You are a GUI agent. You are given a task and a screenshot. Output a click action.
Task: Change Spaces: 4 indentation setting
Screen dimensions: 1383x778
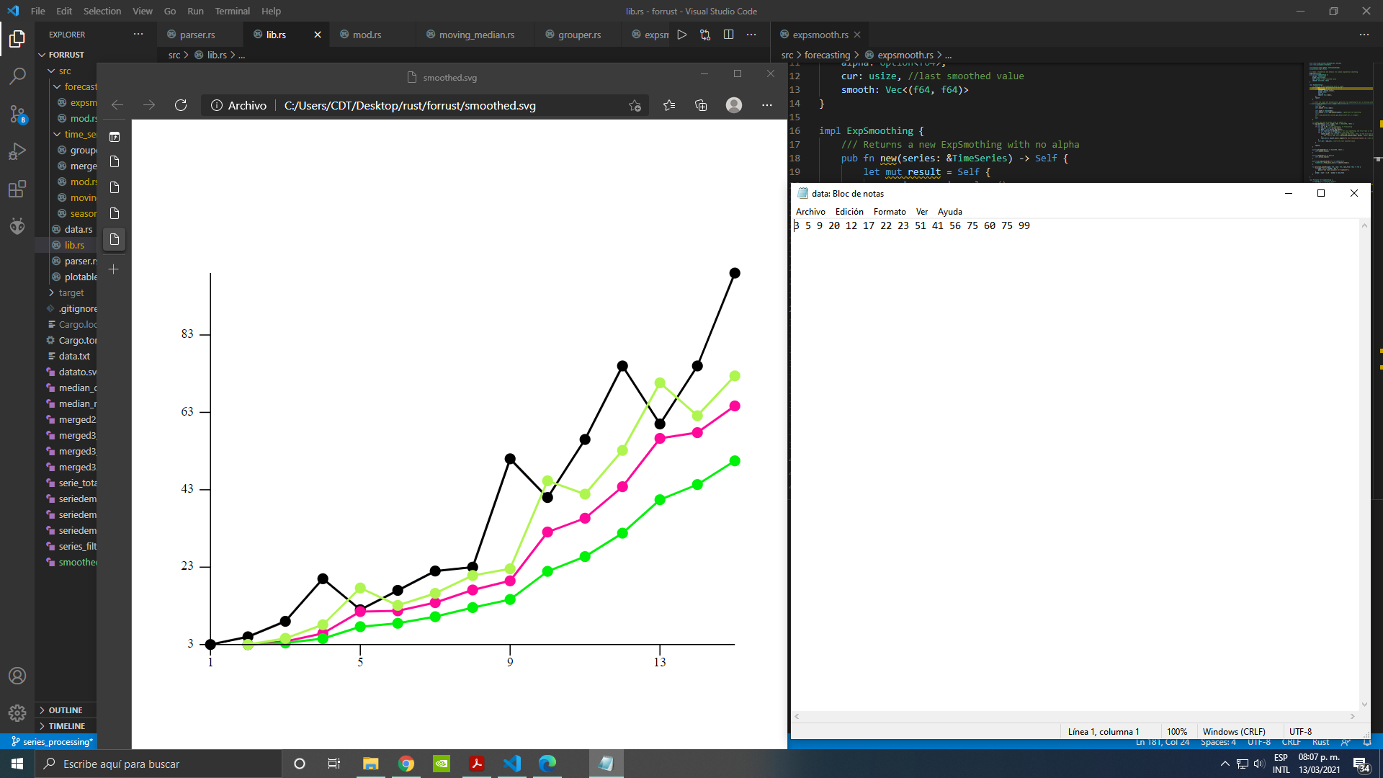1218,743
